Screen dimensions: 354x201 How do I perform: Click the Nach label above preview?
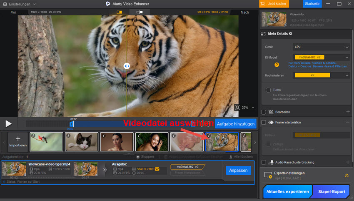coord(244,13)
